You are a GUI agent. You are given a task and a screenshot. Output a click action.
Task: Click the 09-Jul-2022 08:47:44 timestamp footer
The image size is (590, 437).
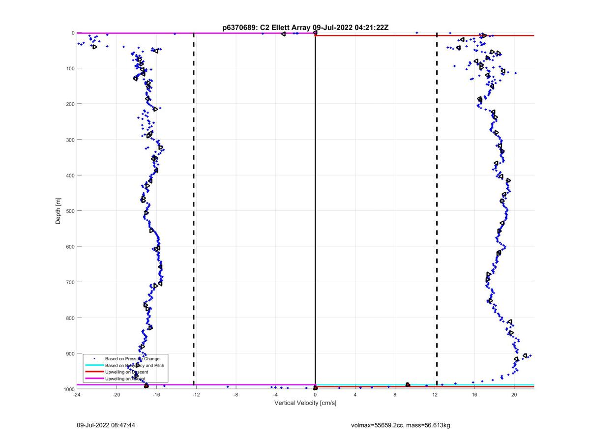[106, 425]
